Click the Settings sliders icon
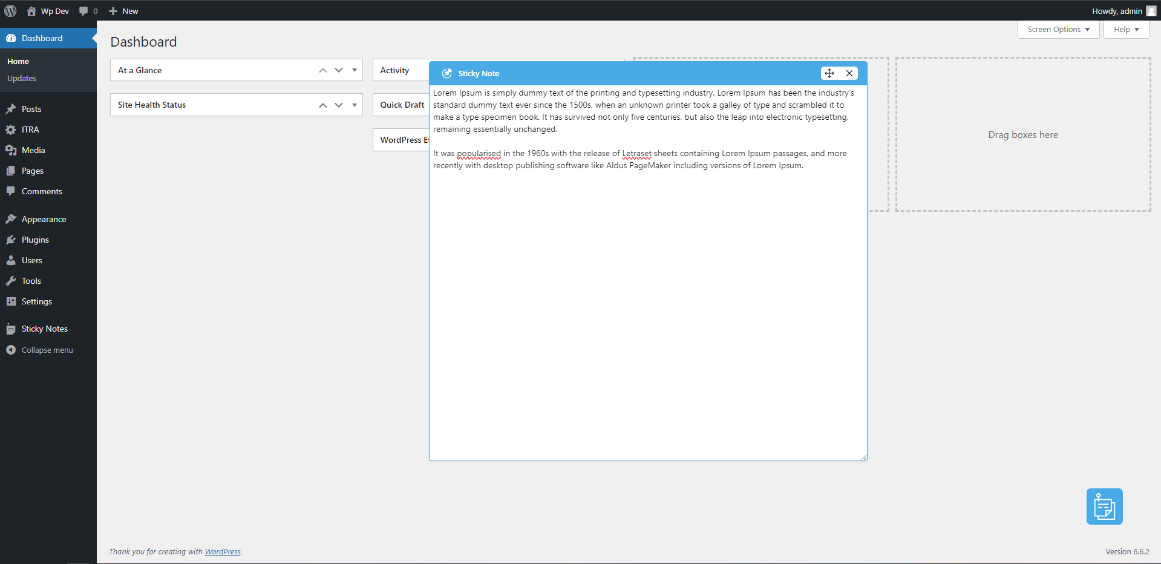 pos(11,301)
